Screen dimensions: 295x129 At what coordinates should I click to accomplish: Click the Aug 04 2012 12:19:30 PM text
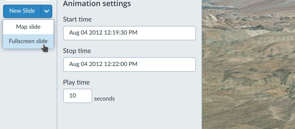pyautogui.click(x=103, y=33)
